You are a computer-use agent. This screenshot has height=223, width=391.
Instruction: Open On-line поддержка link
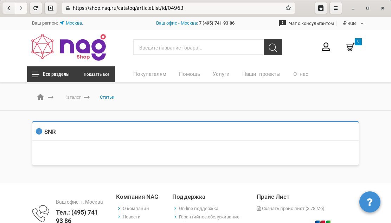(x=199, y=209)
